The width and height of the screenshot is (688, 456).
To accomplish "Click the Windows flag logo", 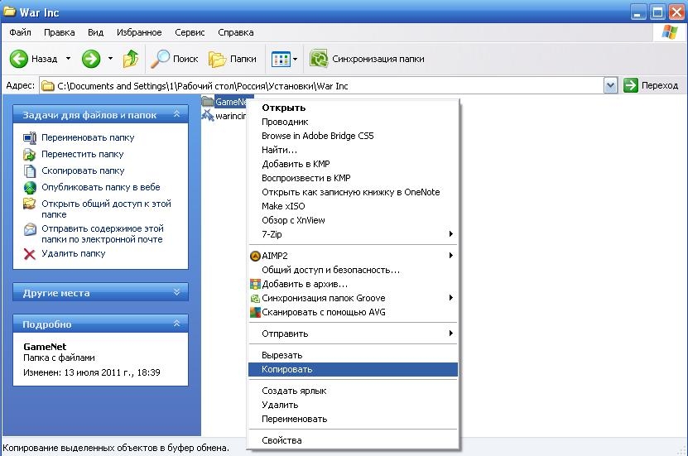I will coord(669,32).
